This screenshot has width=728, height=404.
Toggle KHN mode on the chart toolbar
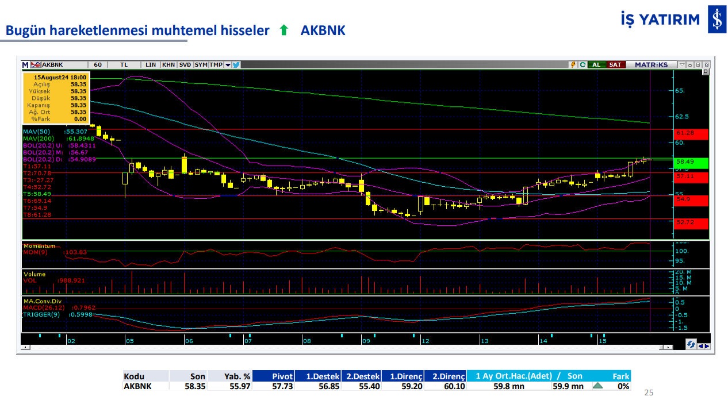pyautogui.click(x=170, y=64)
